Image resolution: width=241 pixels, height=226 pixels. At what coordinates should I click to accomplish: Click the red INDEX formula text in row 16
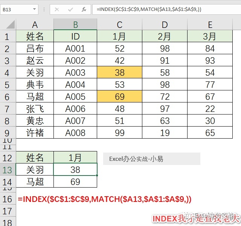[x=105, y=199]
